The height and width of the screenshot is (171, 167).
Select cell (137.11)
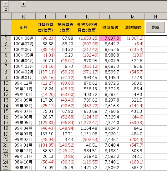(x=45, y=72)
